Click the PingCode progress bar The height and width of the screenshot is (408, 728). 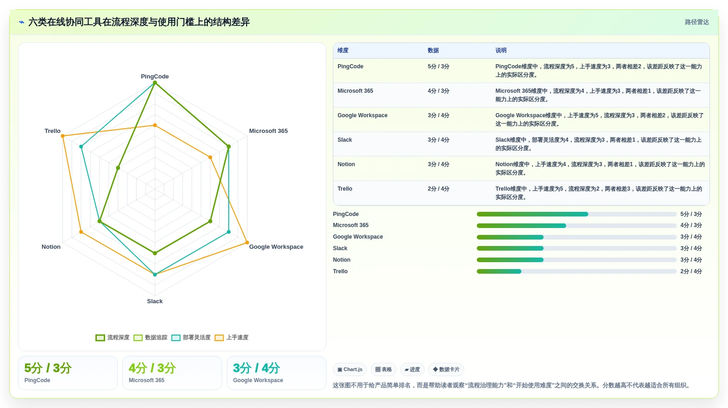[x=577, y=214]
